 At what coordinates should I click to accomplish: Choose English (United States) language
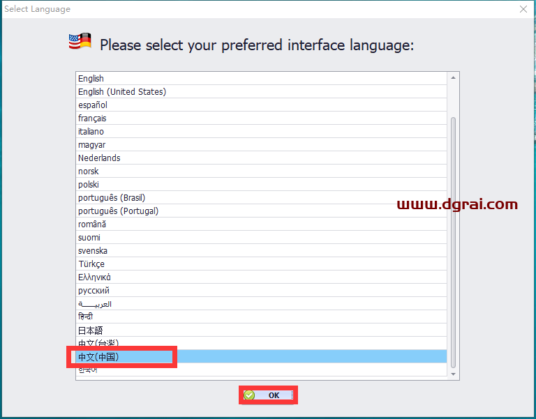[x=122, y=92]
